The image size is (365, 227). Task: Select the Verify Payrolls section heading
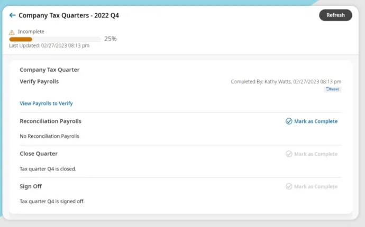pos(39,82)
